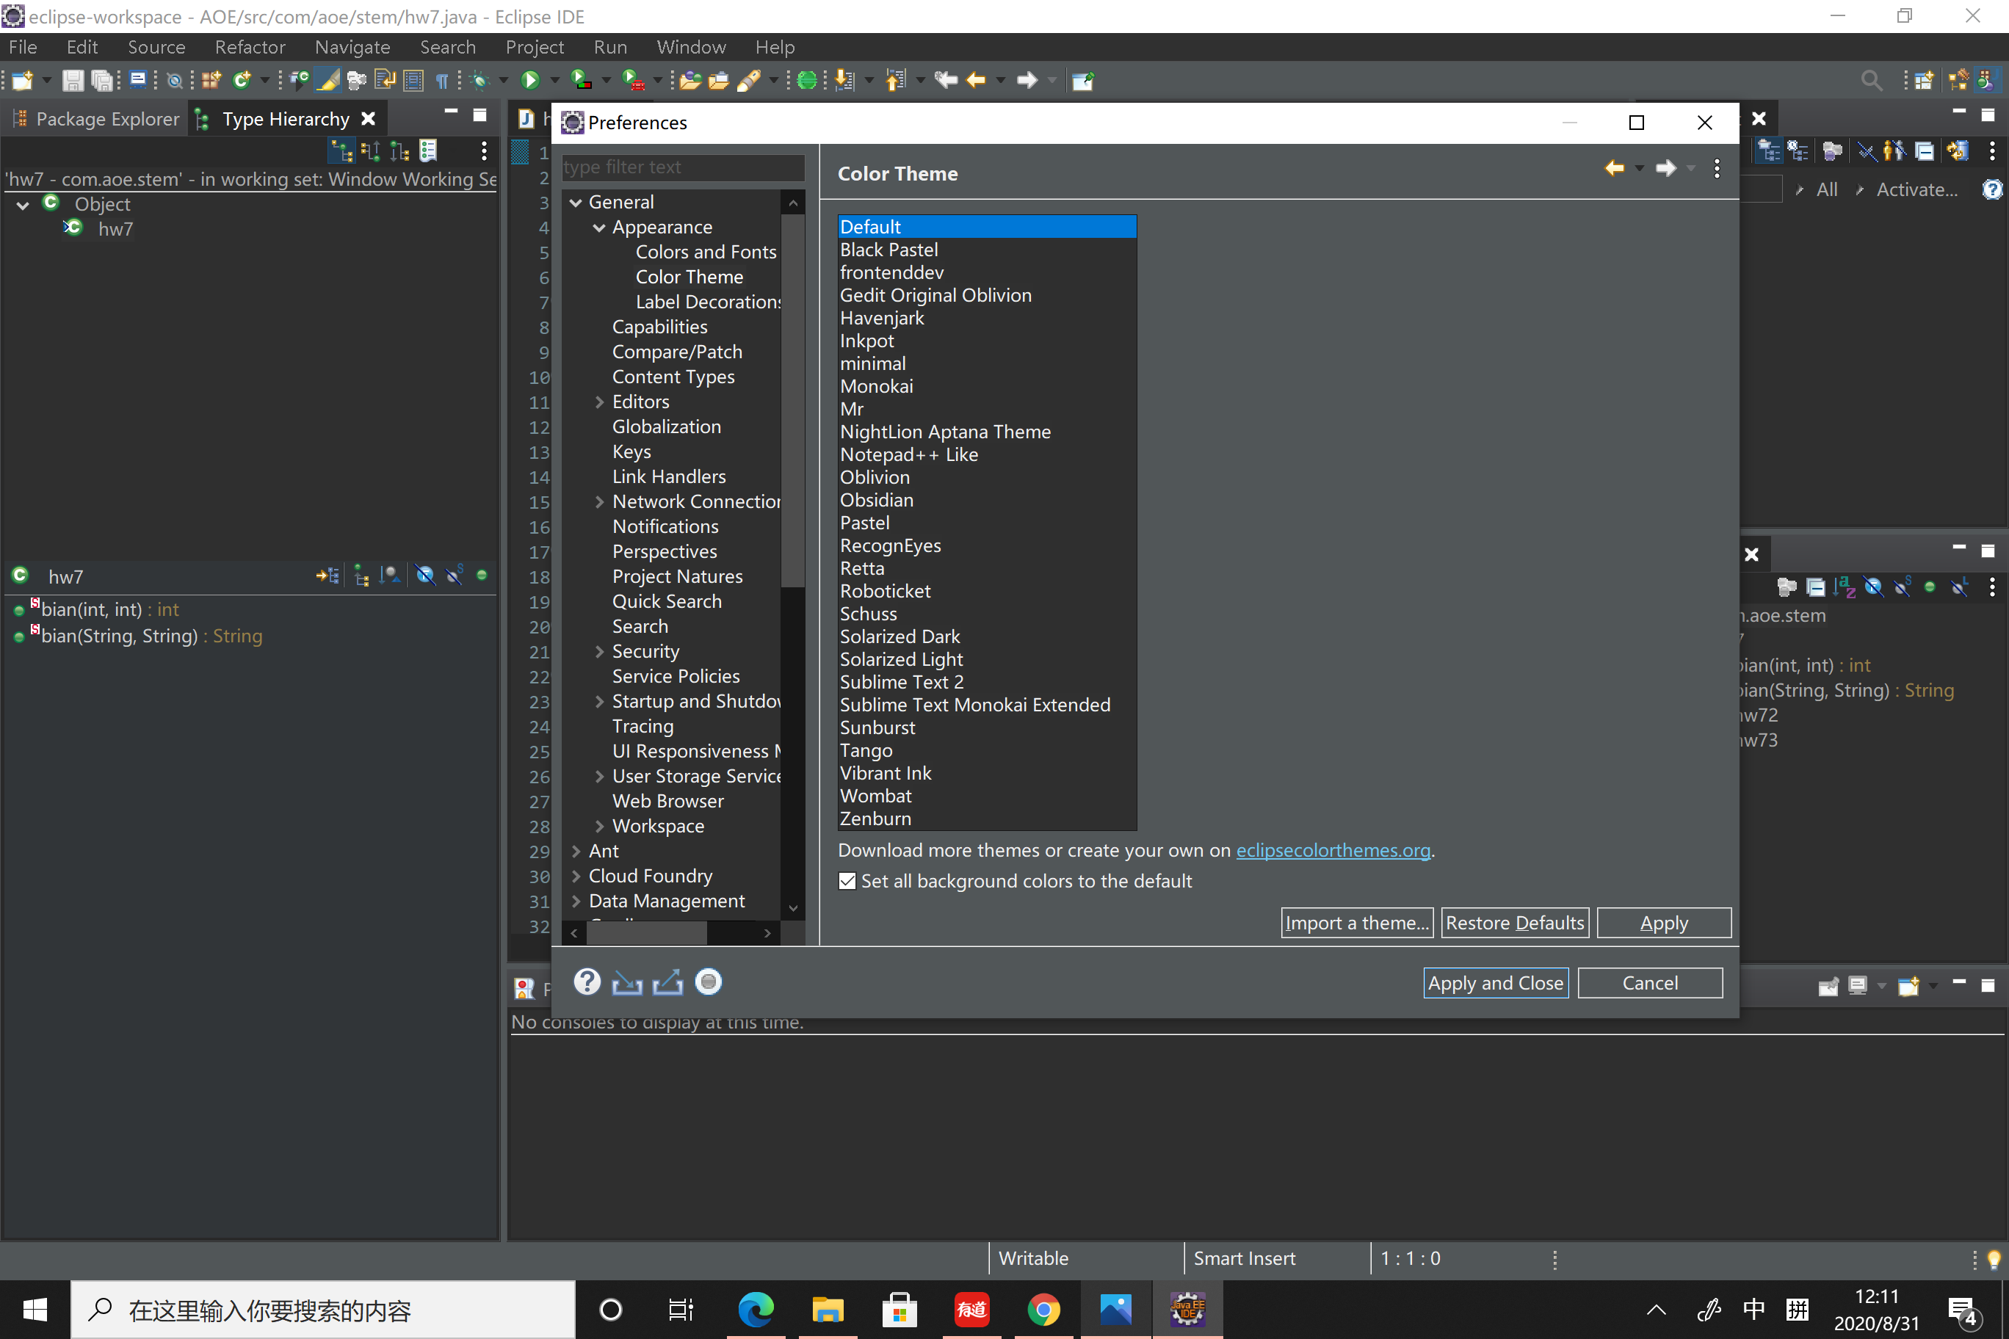Open Chrome from the Windows taskbar
Screen dimensions: 2009x1339
(x=1043, y=1309)
